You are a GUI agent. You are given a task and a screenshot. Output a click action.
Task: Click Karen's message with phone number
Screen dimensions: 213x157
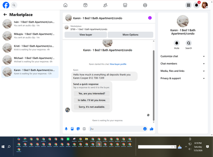pos(104,76)
